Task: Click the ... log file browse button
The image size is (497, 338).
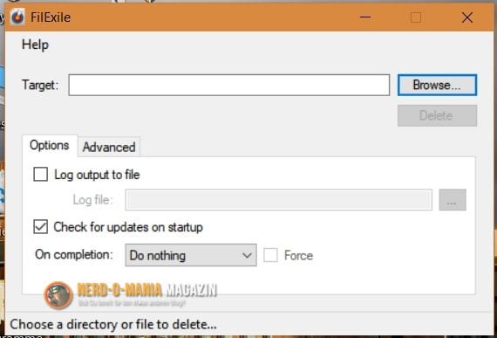Action: coord(453,200)
